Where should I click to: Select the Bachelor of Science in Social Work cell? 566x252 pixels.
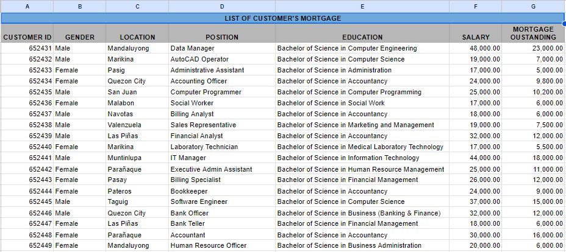[x=362, y=103]
